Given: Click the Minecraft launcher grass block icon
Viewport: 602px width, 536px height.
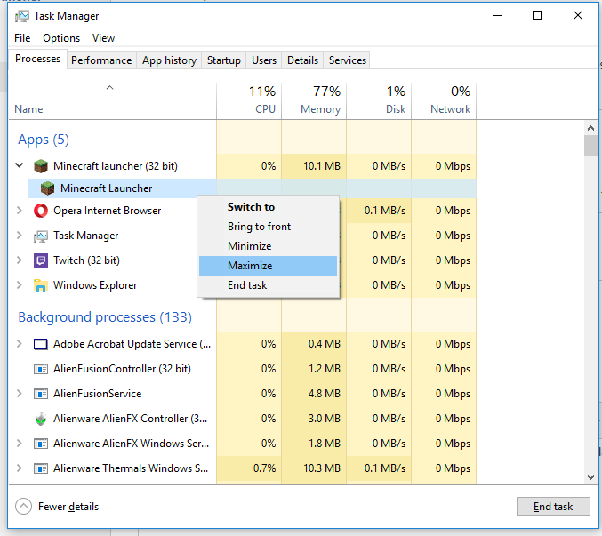Looking at the screenshot, I should tap(41, 166).
